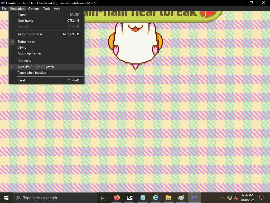The height and width of the screenshot is (203, 270).
Task: Uncheck Auto IPS / UPS / IPF patch
Action: click(x=46, y=67)
